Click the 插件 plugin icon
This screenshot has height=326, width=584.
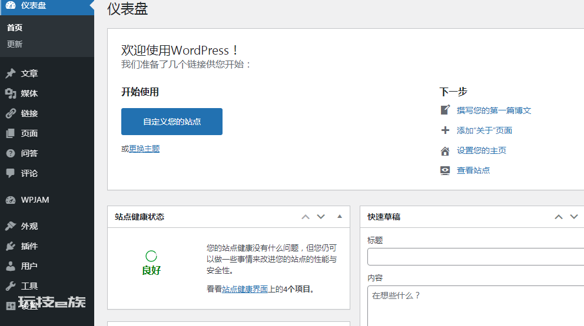(11, 246)
